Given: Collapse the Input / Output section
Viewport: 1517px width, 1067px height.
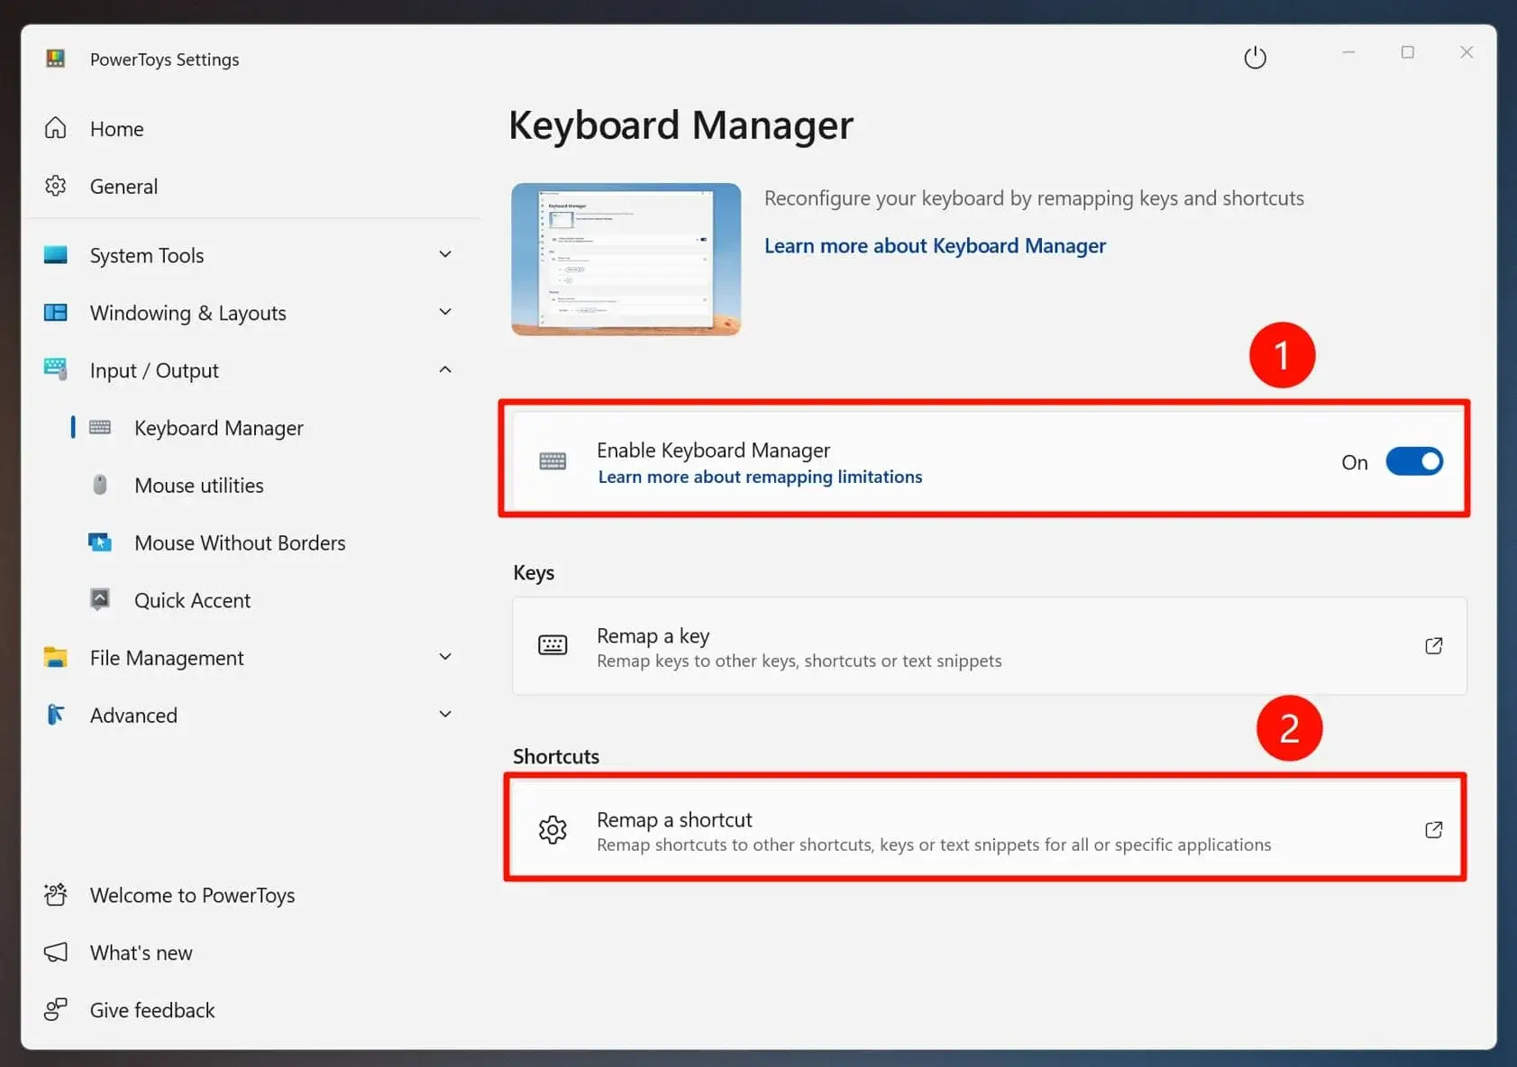Looking at the screenshot, I should click(x=445, y=369).
